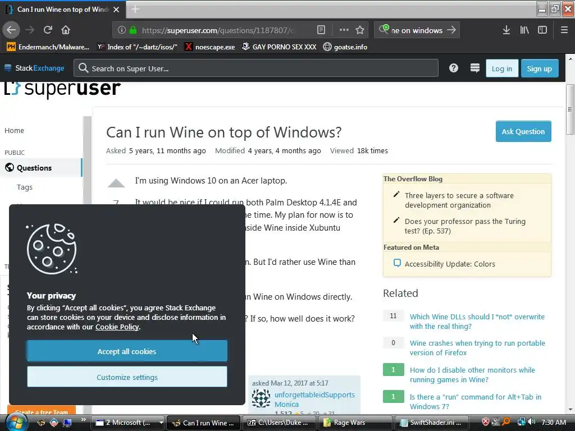Click the address bar URL field
Screen dimensions: 575x431
tap(218, 30)
